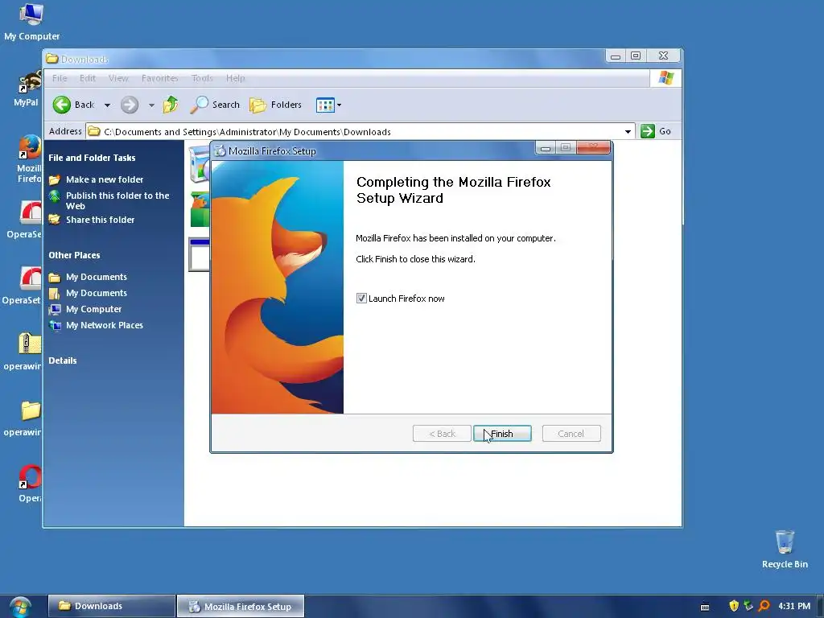Screen dimensions: 824x618
Task: Click Publish this folder to the Web
Action: [117, 200]
